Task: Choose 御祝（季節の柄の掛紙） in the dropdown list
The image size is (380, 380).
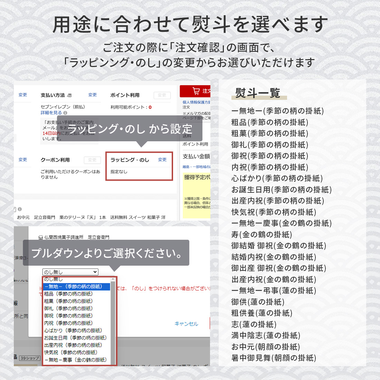Action: coord(68,316)
